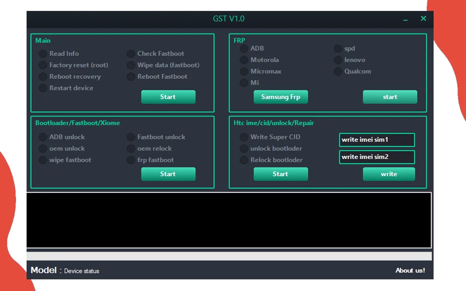
Task: Click Start button in Main panel
Action: 168,97
